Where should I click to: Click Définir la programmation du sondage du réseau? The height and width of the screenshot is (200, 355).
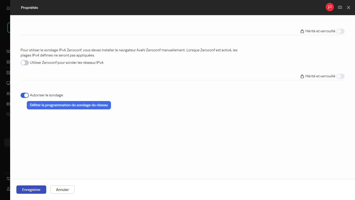click(x=69, y=105)
